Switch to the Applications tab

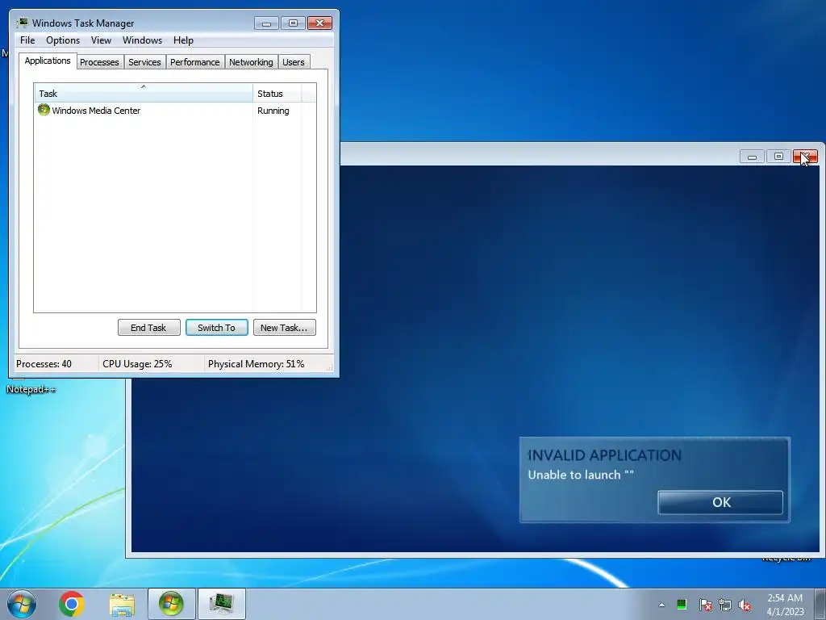pos(48,61)
